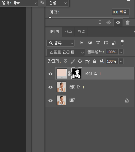The height and width of the screenshot is (152, 135).
Task: Click the 페더 value field 0.0 픽셀
Action: 121,12
